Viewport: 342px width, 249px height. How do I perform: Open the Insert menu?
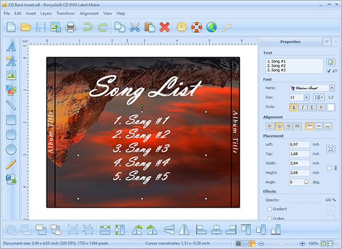(31, 14)
